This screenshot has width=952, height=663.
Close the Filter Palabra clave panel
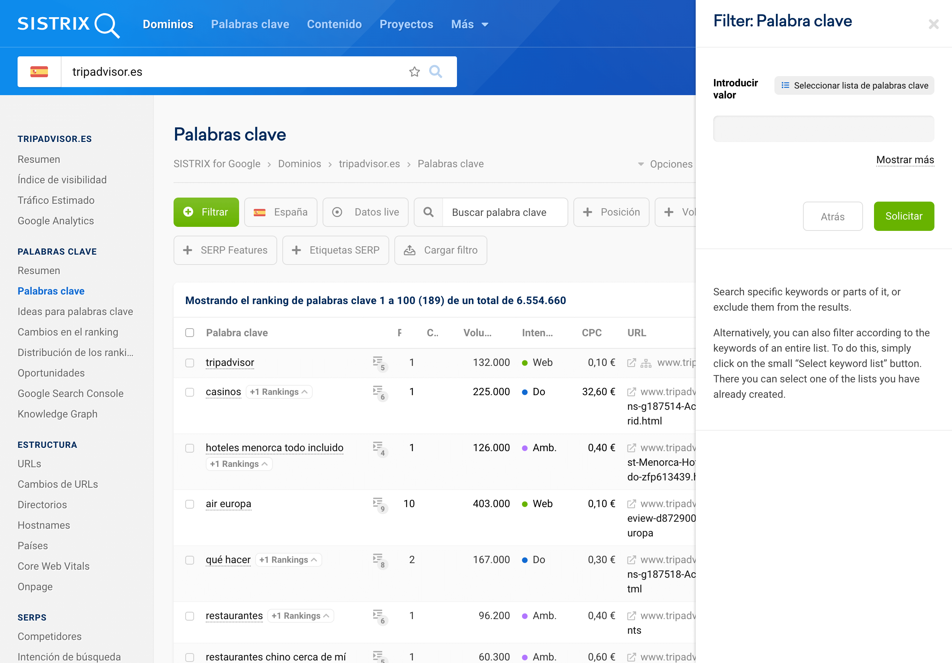(933, 24)
